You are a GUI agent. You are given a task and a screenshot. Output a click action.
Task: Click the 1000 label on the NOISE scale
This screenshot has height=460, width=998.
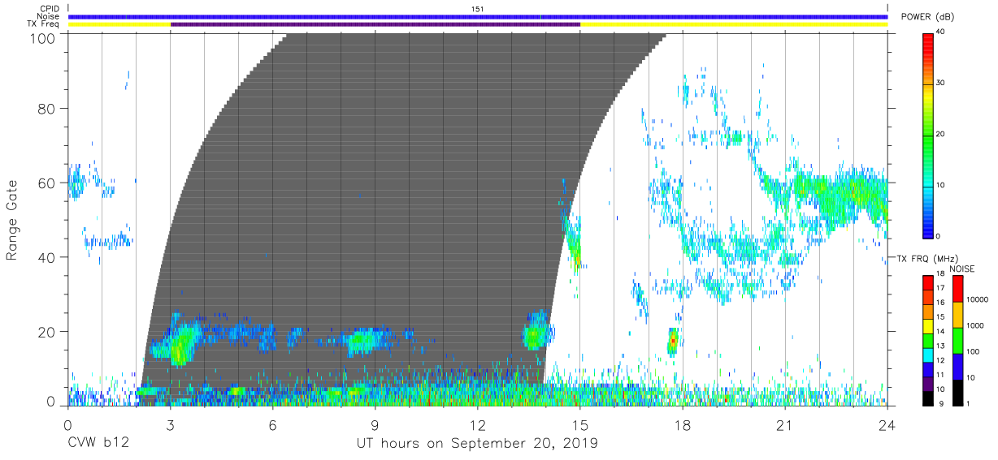click(975, 325)
